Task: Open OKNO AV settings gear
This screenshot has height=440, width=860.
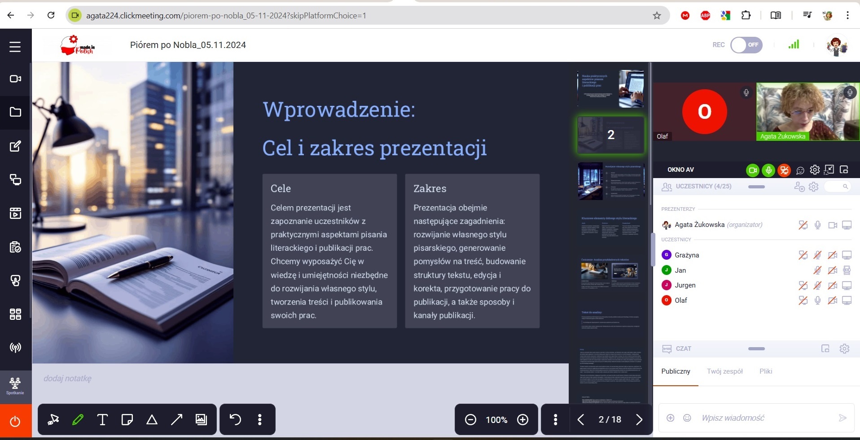Action: 815,170
